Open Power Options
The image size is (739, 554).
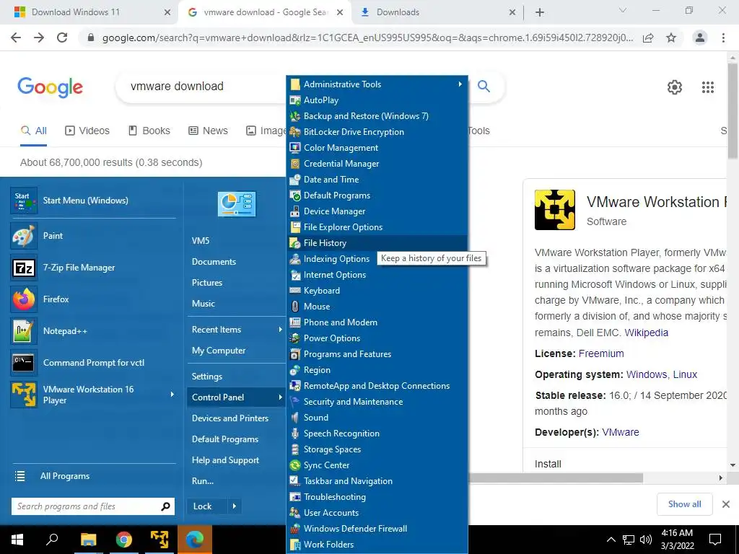pos(377,338)
